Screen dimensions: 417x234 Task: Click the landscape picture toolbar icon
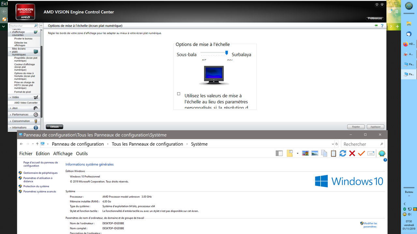(x=315, y=153)
